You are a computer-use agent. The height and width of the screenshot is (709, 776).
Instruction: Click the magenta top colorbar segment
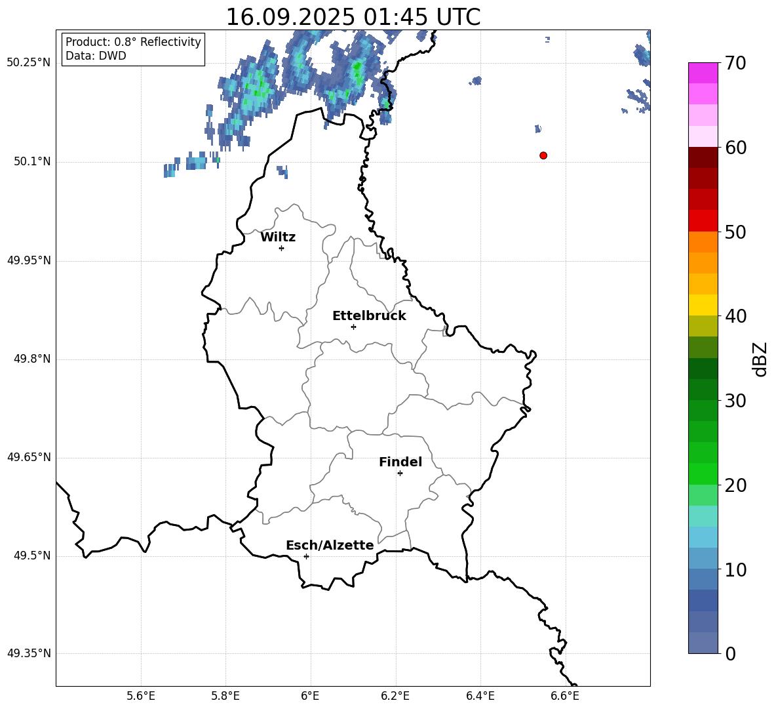[703, 73]
